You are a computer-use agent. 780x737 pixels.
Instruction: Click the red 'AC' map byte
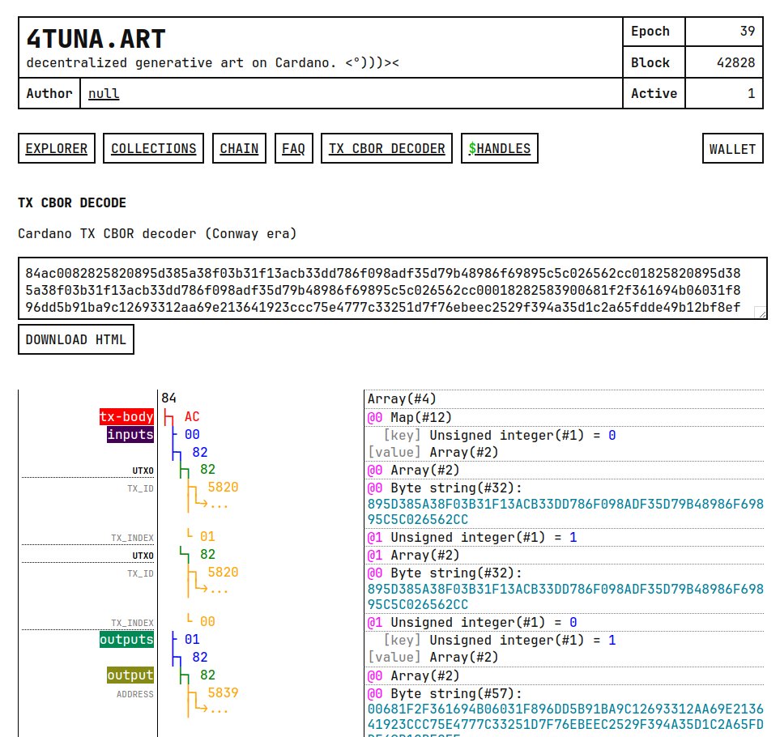191,417
